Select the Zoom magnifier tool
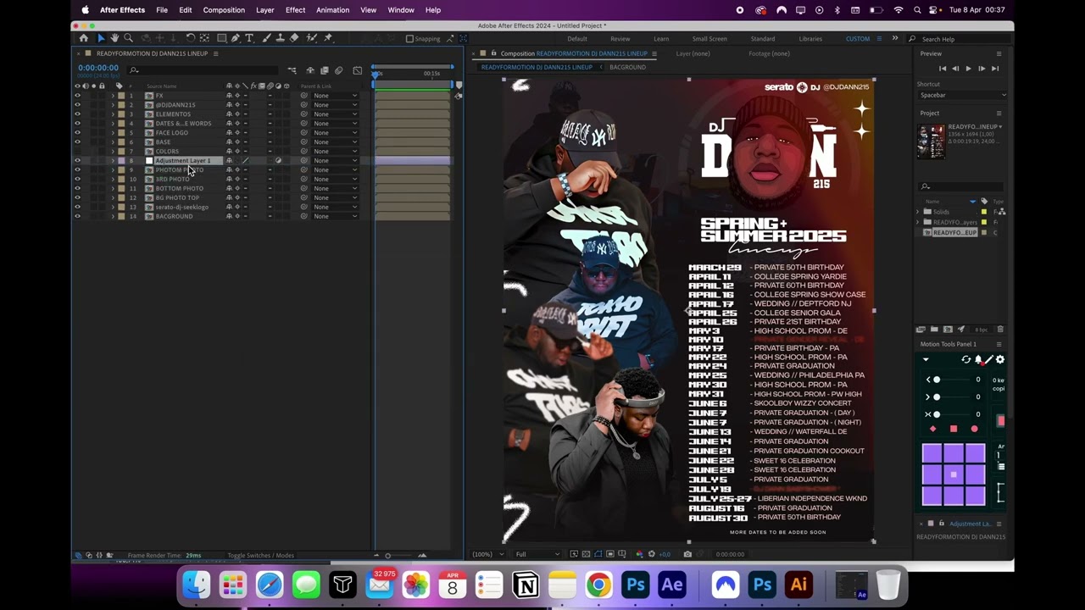 [129, 38]
